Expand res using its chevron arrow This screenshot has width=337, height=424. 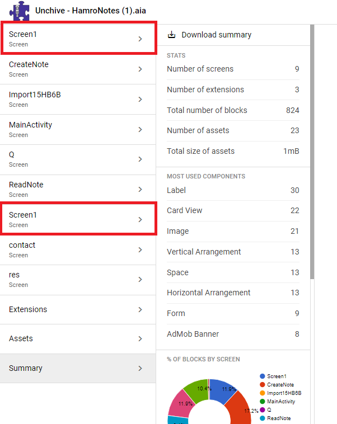click(140, 280)
